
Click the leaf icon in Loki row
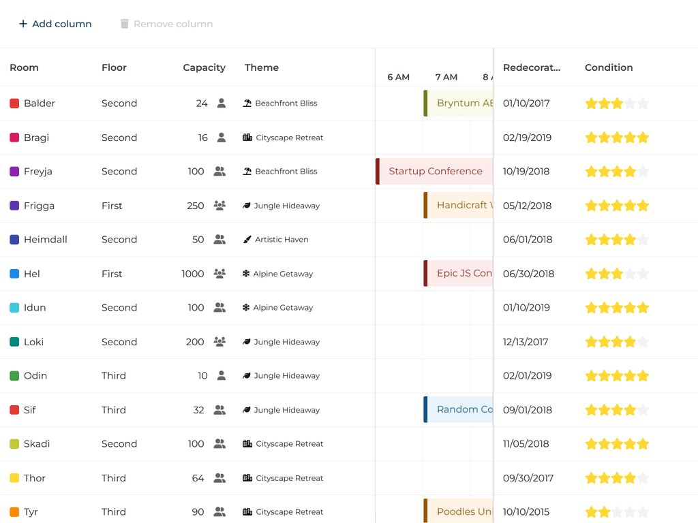247,342
